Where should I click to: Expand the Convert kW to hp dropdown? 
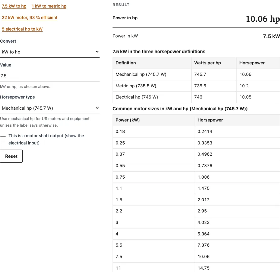pos(50,52)
